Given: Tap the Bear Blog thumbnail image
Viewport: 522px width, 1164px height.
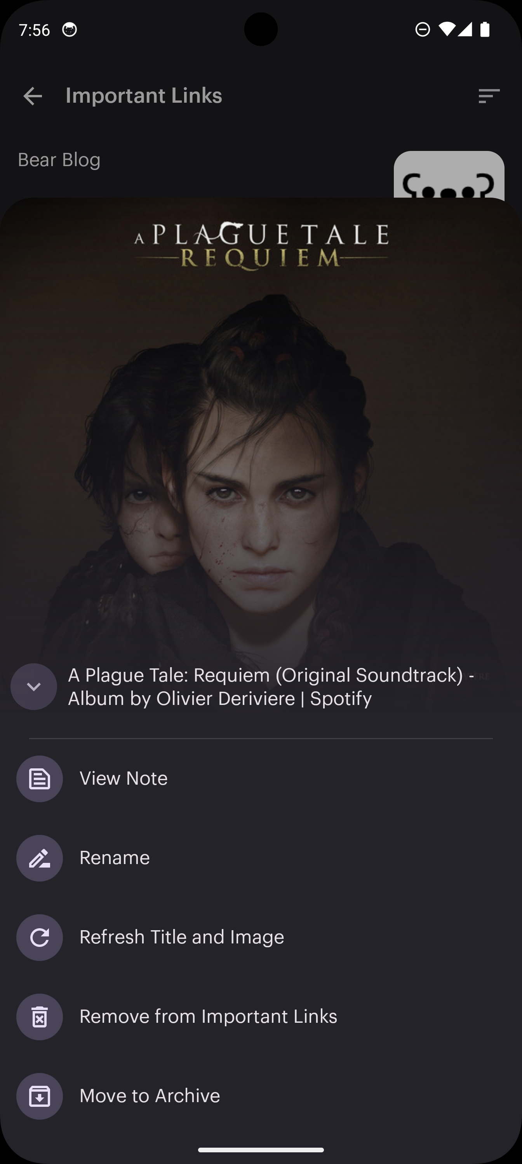Looking at the screenshot, I should 449,175.
